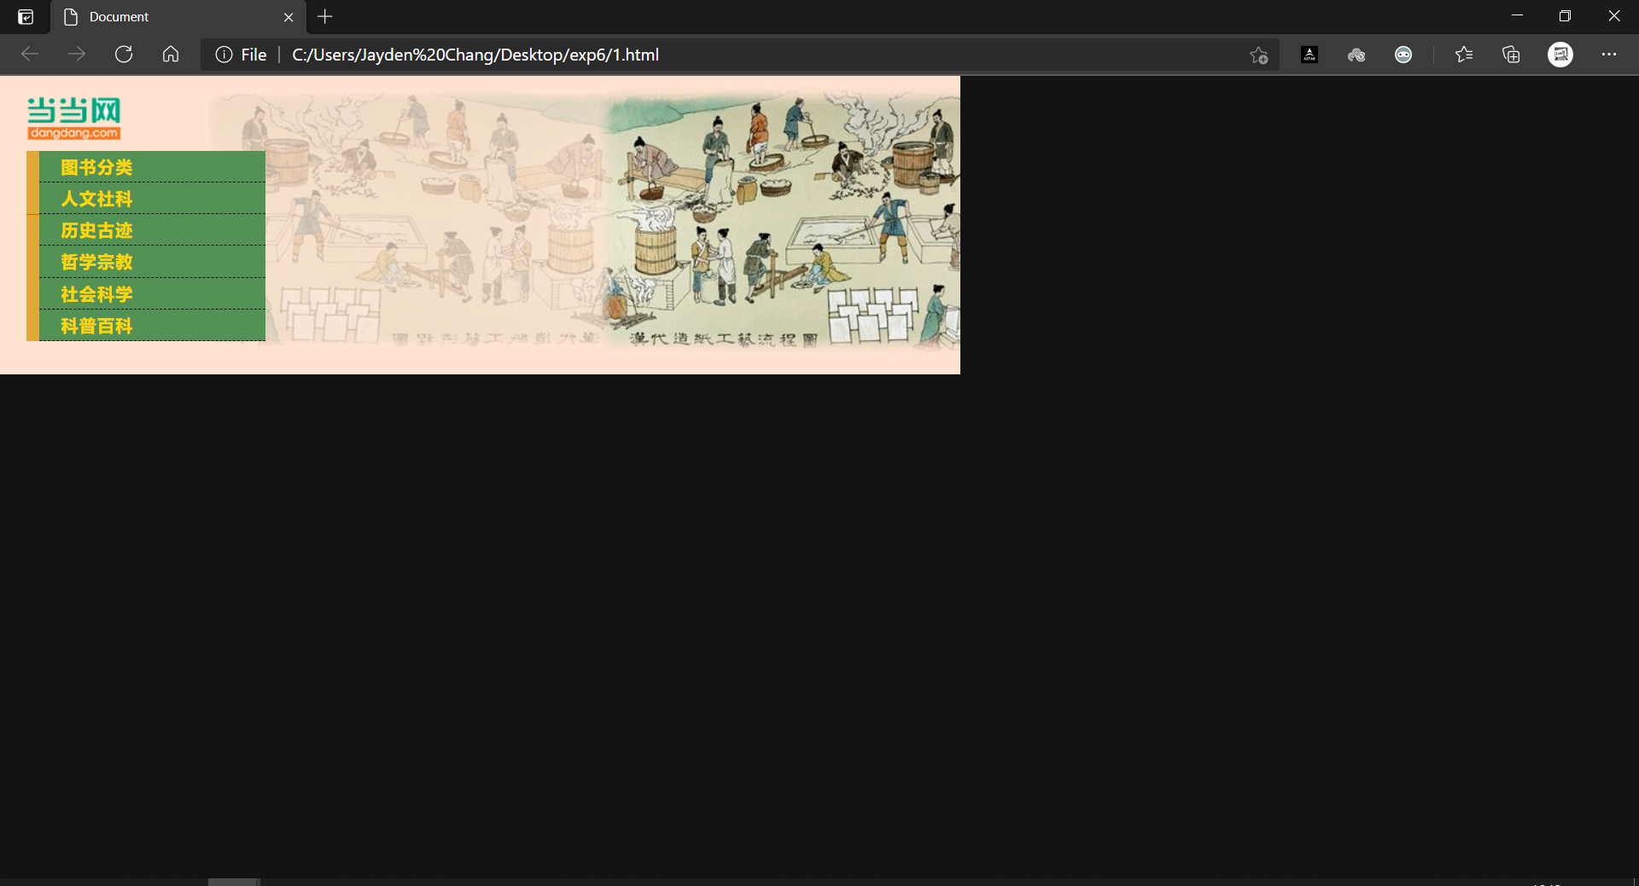
Task: Close the Document tab
Action: [x=289, y=17]
